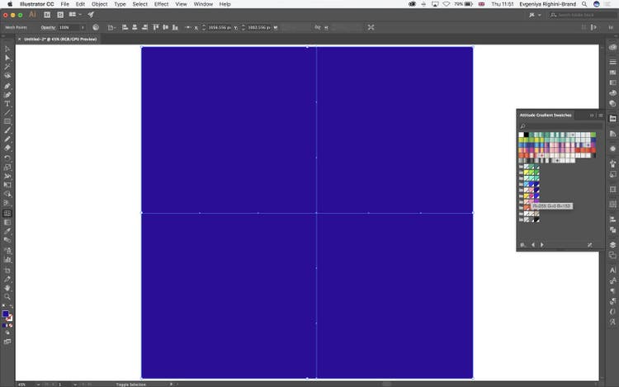Click horizontal align left icon
Image resolution: width=619 pixels, height=387 pixels.
125,27
